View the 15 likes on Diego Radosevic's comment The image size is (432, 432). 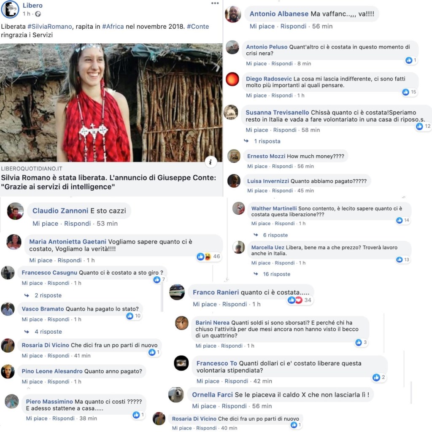pyautogui.click(x=409, y=92)
